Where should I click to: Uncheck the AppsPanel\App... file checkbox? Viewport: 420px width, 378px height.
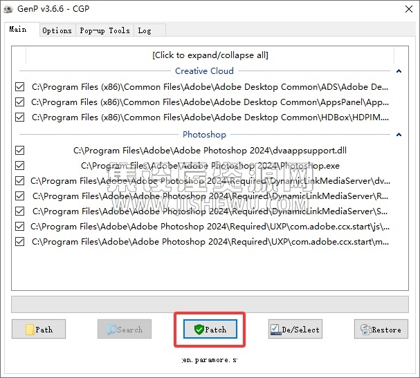click(20, 102)
